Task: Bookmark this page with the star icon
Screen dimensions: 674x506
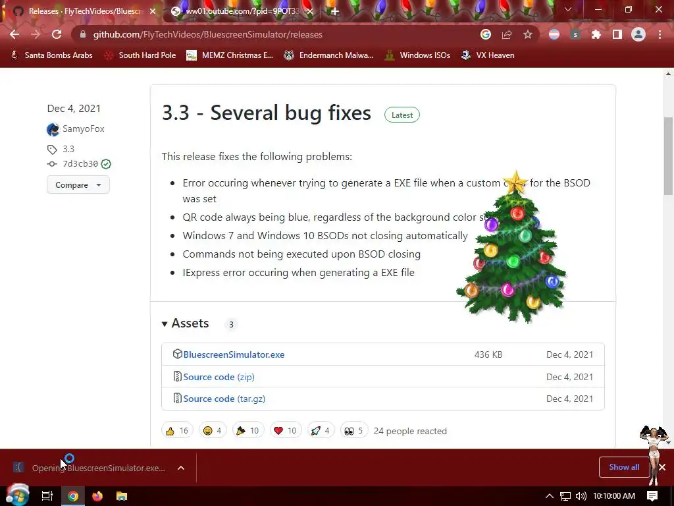Action: coord(528,34)
